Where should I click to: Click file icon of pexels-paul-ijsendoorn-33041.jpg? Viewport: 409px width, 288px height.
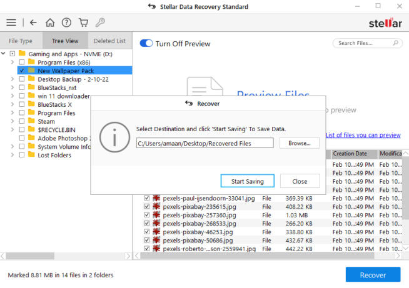(156, 198)
